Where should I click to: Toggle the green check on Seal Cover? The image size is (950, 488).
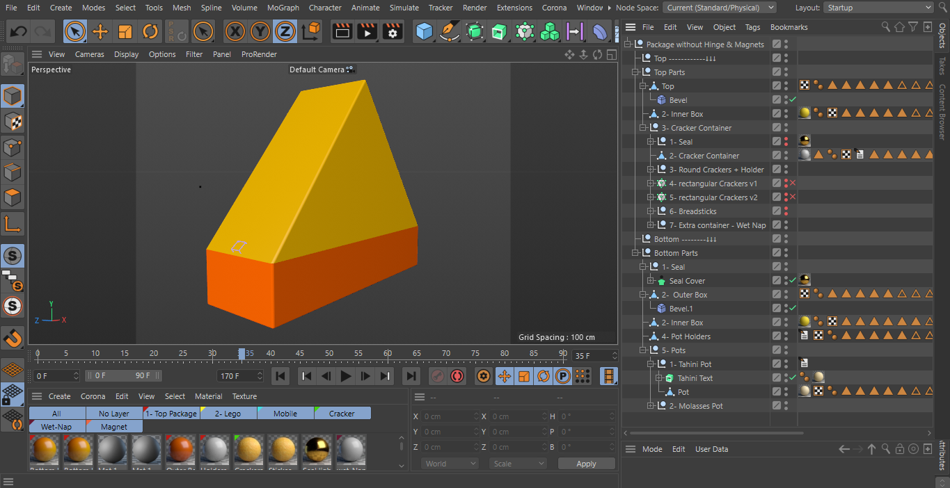(x=793, y=281)
